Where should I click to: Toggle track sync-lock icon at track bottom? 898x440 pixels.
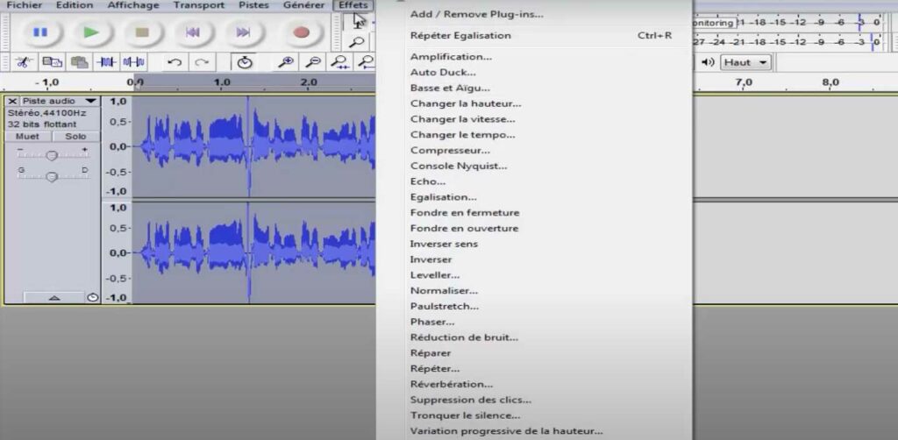(93, 297)
